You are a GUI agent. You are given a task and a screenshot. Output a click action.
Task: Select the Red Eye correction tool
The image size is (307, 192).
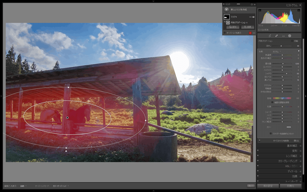click(283, 36)
